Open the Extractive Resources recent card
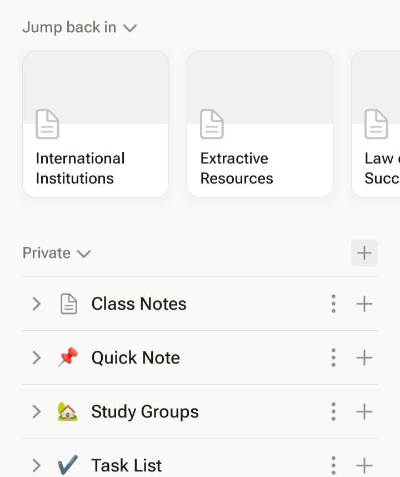This screenshot has height=477, width=400. [260, 124]
